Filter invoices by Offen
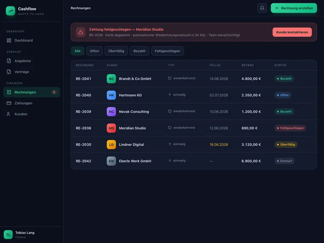324x243 pixels. [95, 51]
